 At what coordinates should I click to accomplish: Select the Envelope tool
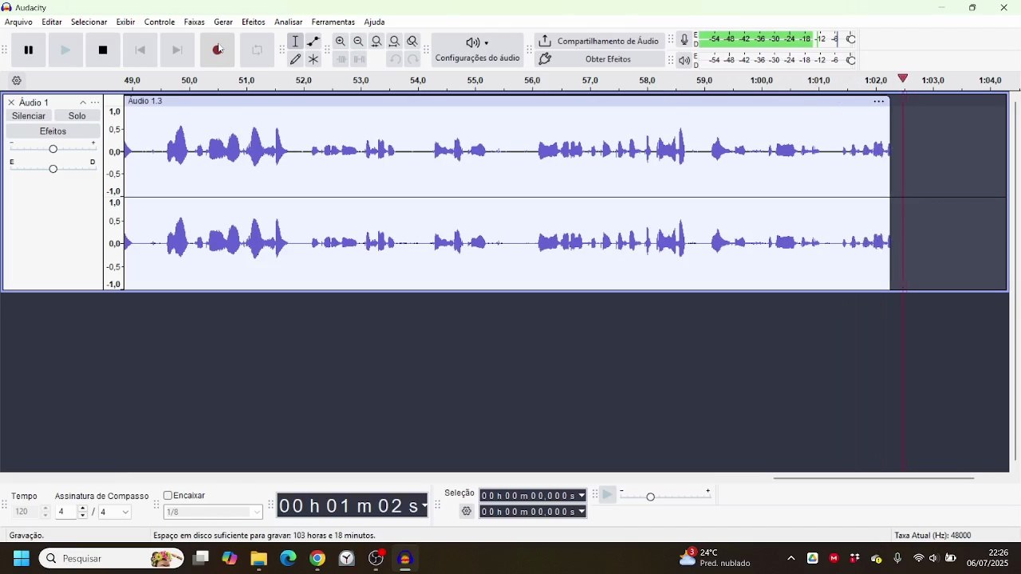pyautogui.click(x=313, y=41)
